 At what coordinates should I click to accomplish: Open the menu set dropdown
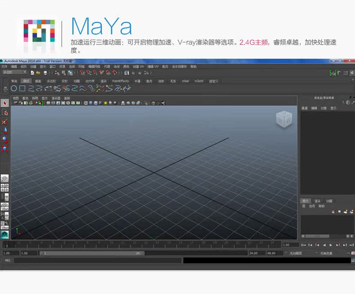(x=14, y=72)
